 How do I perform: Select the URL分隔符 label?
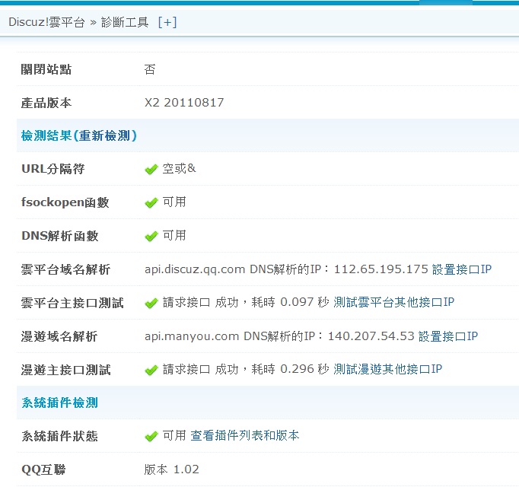tap(53, 169)
